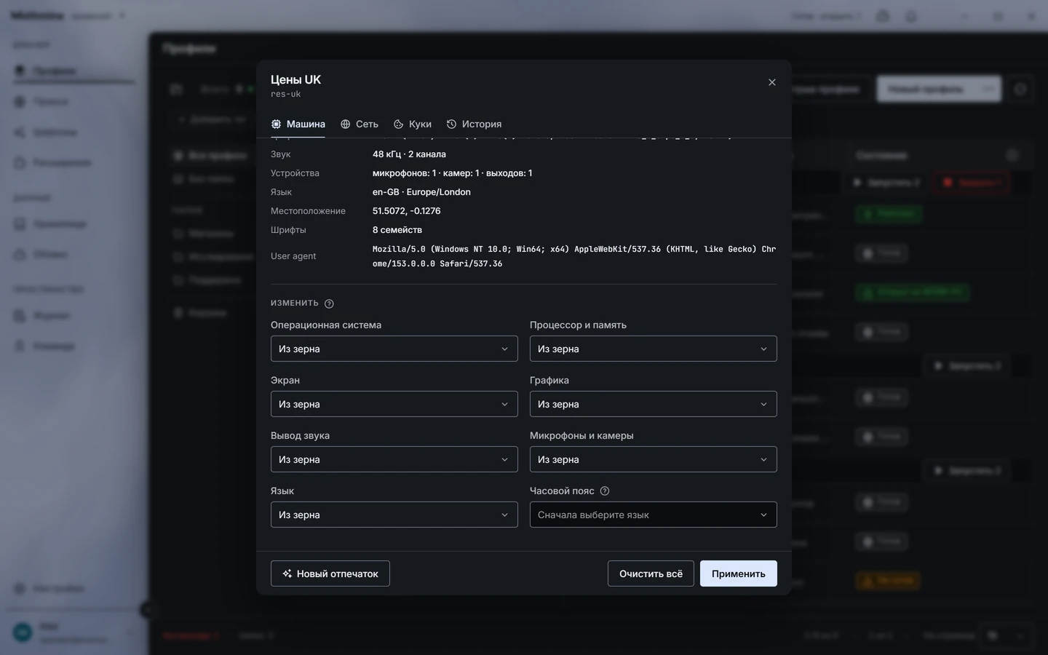Click the chip icon of Машина tab
Viewport: 1048px width, 655px height.
tap(277, 124)
